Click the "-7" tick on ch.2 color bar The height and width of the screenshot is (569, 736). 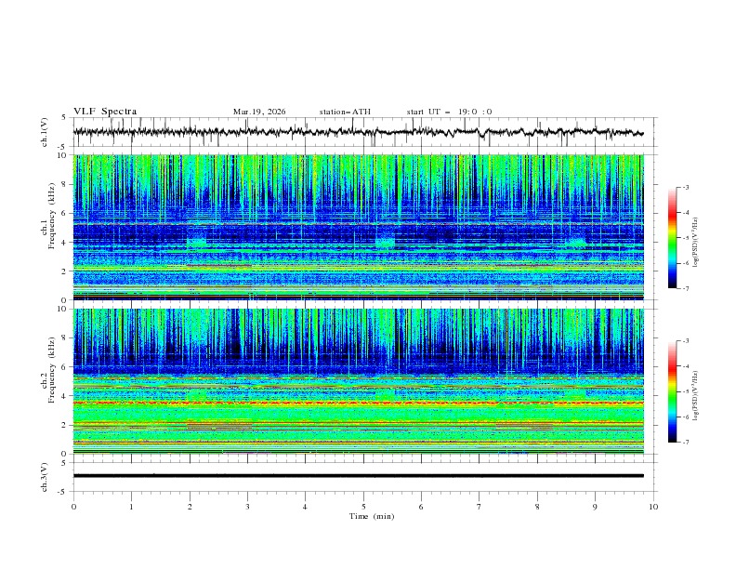point(686,442)
